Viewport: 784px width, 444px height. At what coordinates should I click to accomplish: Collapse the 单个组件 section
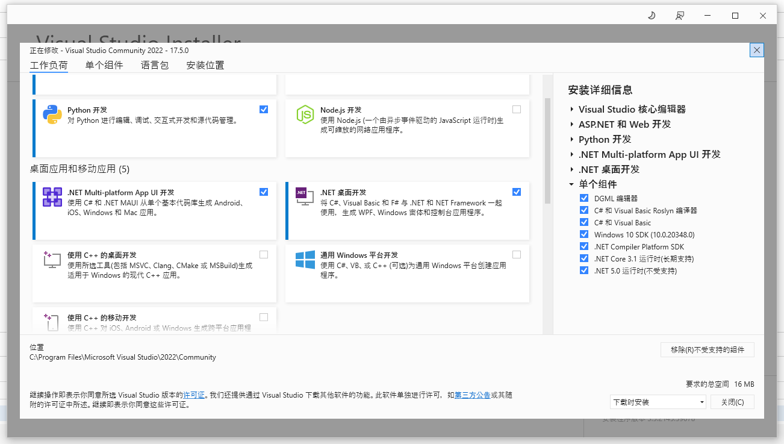(x=572, y=185)
